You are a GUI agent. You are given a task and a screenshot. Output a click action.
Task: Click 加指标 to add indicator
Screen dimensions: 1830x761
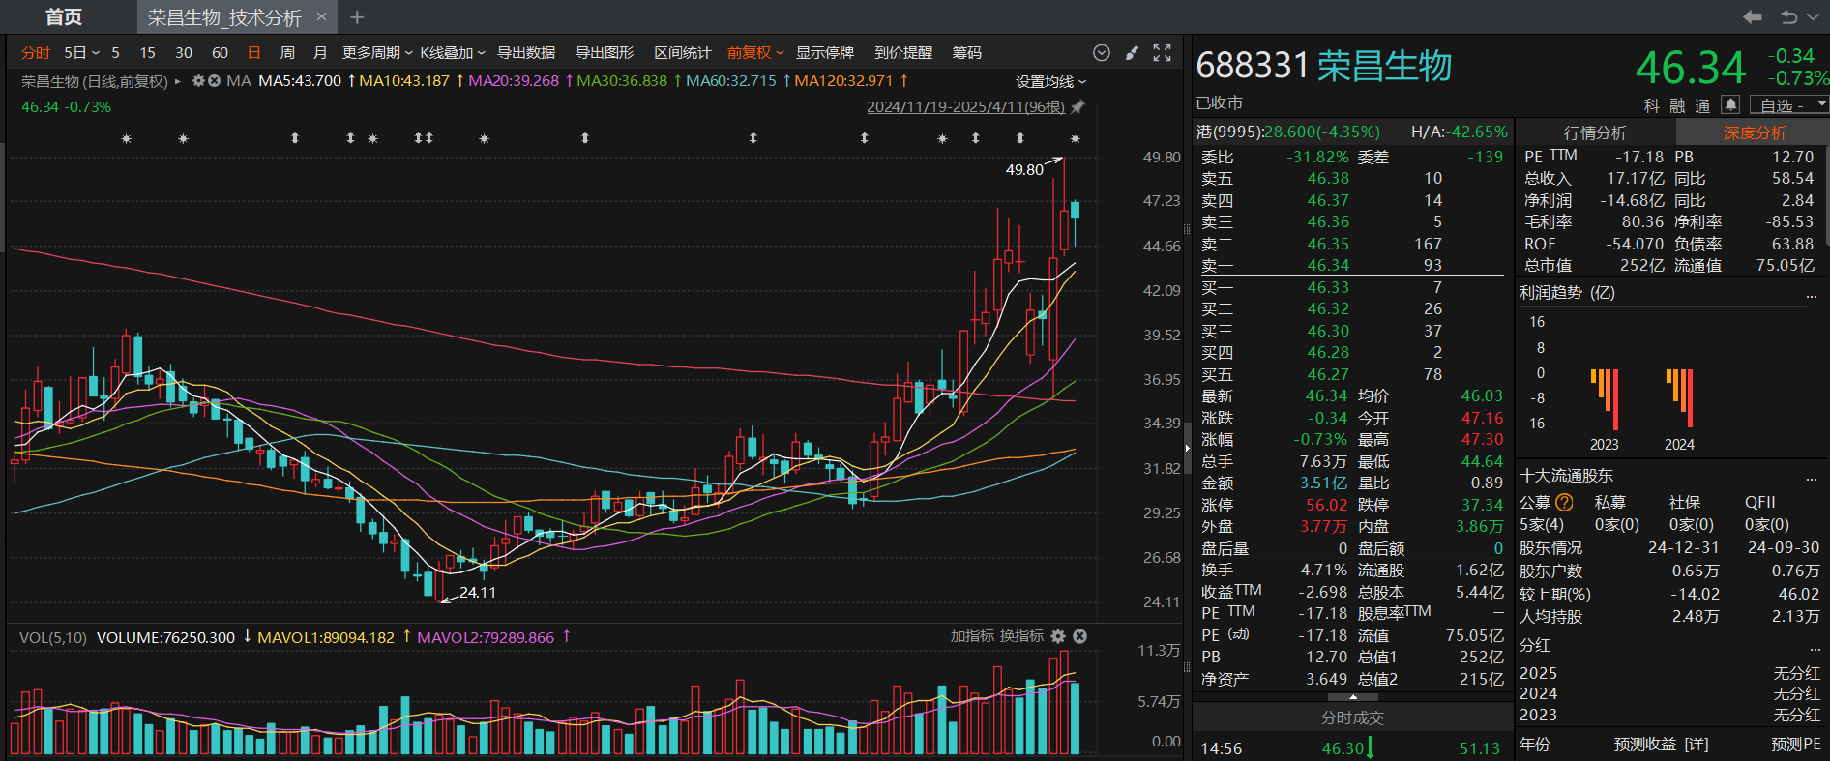pyautogui.click(x=972, y=635)
